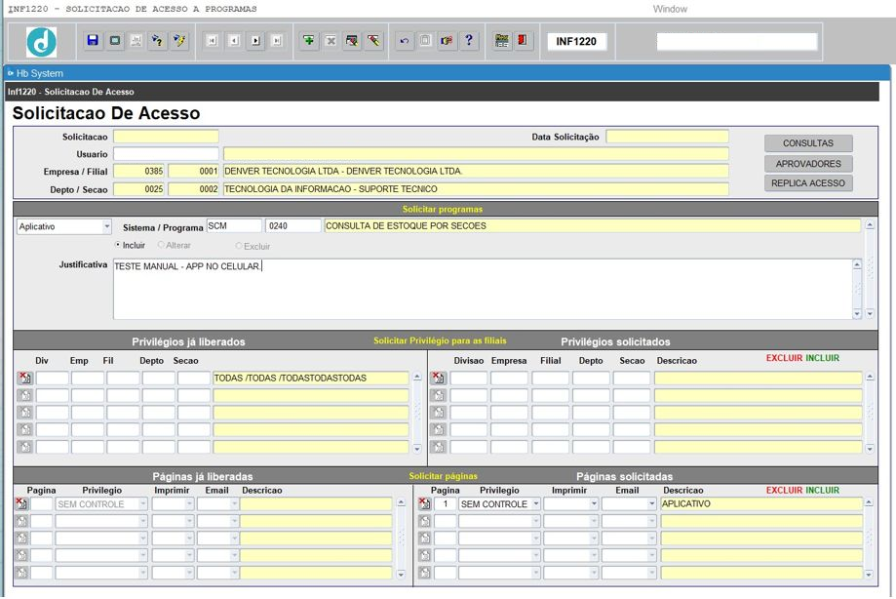Click the Undo arrow icon in toolbar

click(x=404, y=41)
